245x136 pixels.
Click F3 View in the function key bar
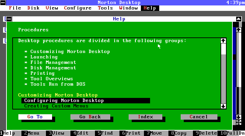pos(56,133)
